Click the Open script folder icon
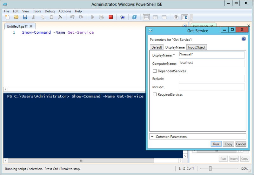Screen dimensions: 254x175 (x=16, y=17)
